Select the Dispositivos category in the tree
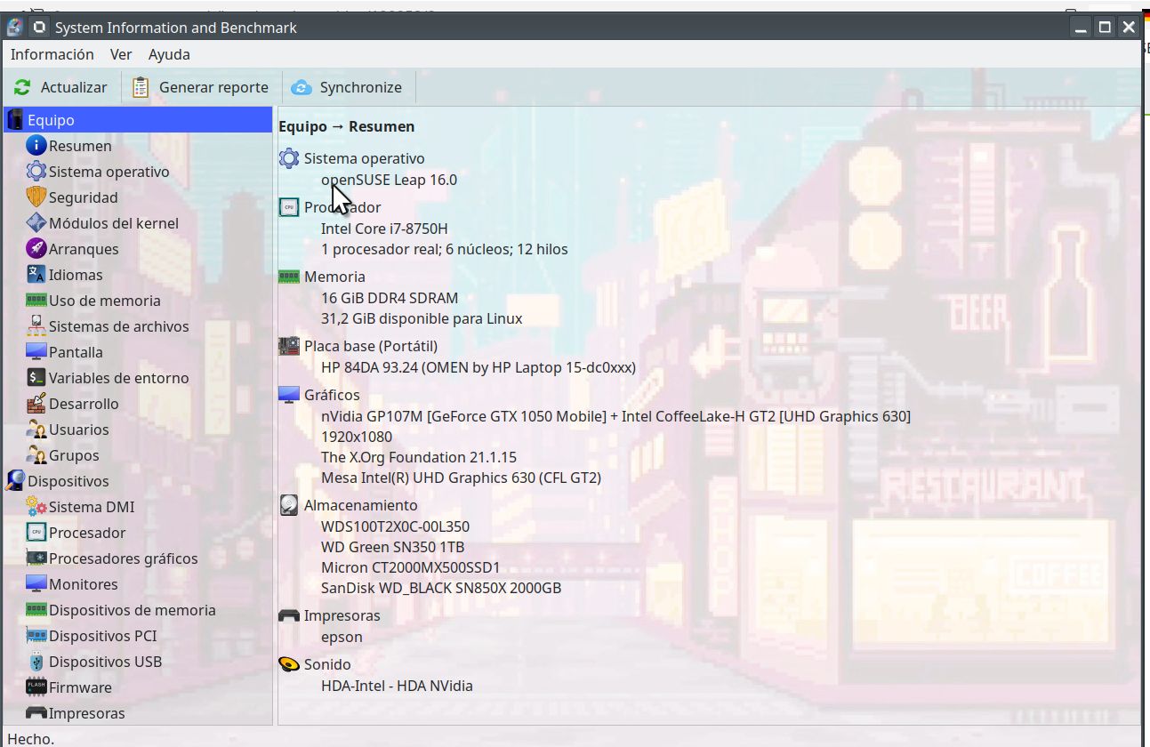This screenshot has width=1150, height=747. [x=68, y=481]
